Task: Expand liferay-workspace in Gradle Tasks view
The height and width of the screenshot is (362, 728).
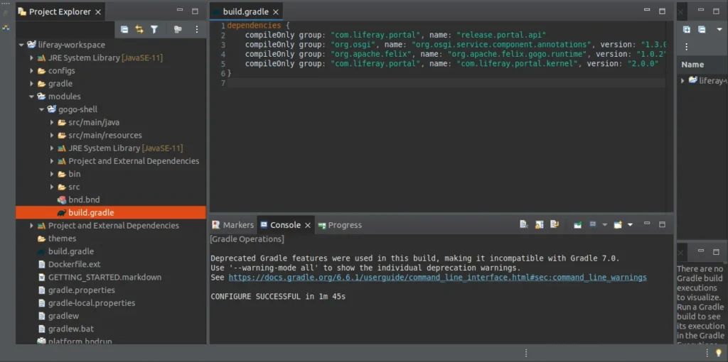Action: tap(682, 81)
